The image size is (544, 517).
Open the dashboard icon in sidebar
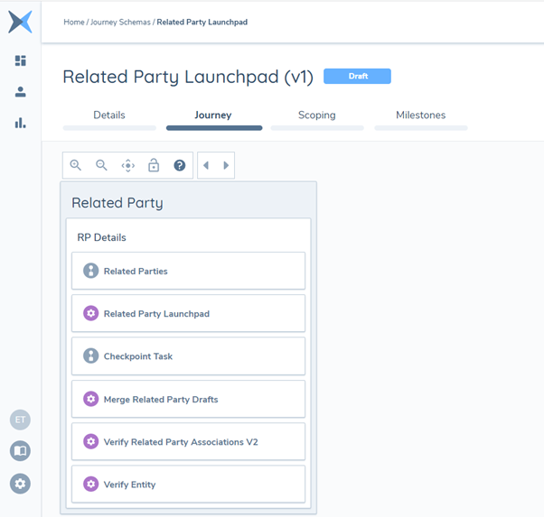tap(20, 60)
